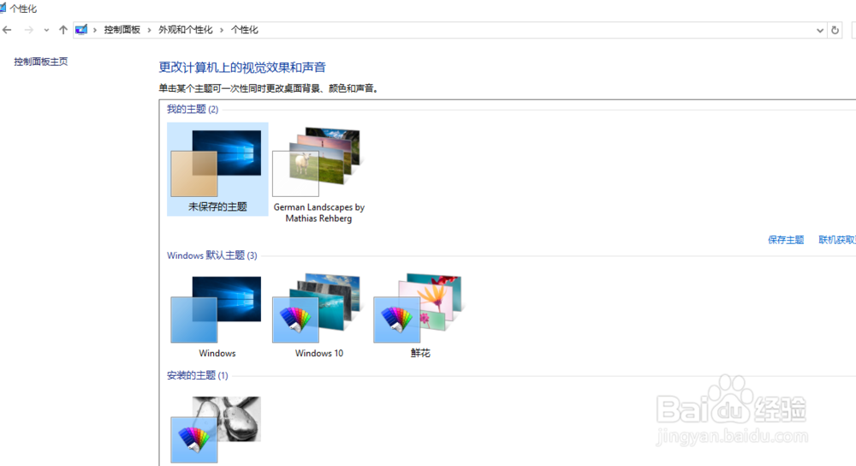Image resolution: width=856 pixels, height=466 pixels.
Task: Go up one level with up arrow
Action: click(63, 30)
